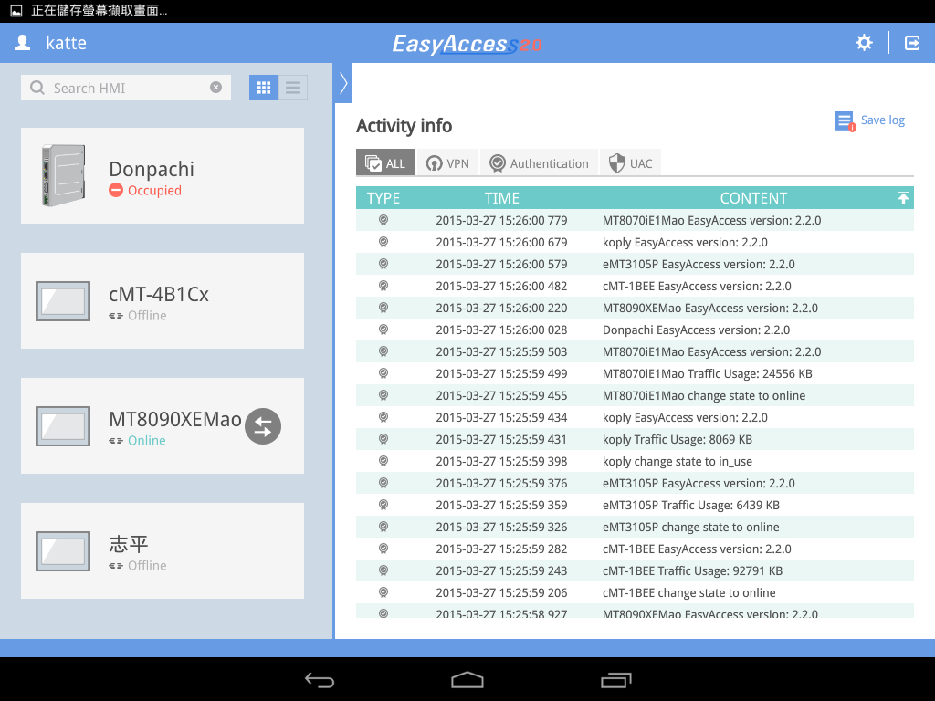Image resolution: width=935 pixels, height=701 pixels.
Task: Select the VPN activity tab
Action: 447,162
